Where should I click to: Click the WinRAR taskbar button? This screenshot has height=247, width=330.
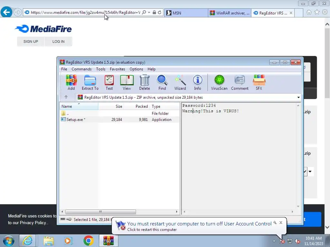(109, 241)
